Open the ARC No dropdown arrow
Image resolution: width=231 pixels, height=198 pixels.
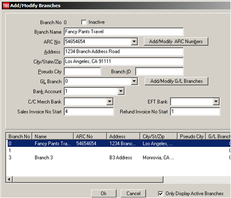[x=134, y=41]
